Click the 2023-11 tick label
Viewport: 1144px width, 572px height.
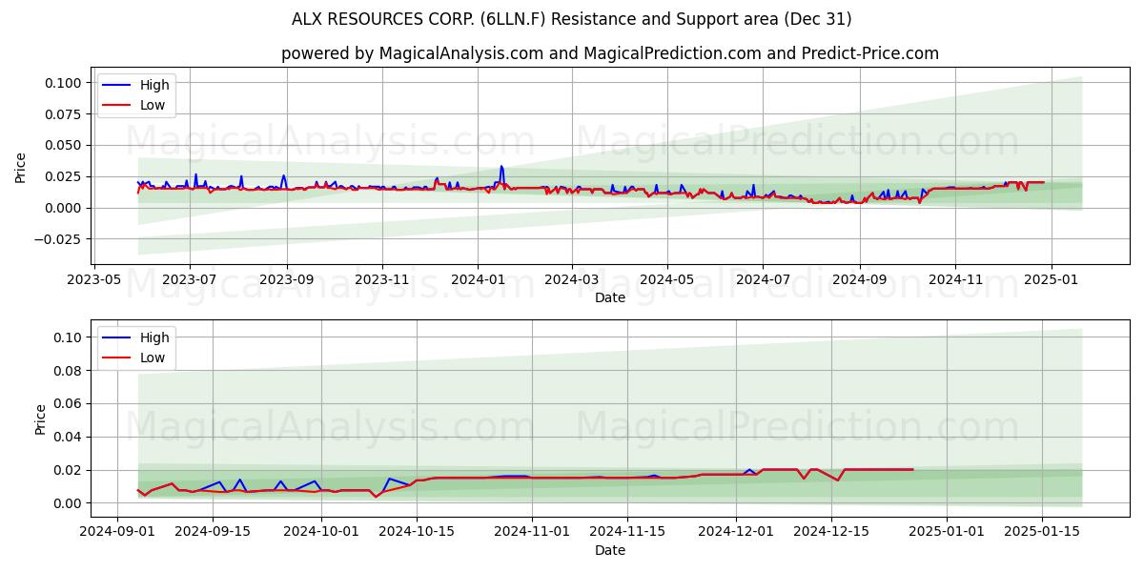382,280
